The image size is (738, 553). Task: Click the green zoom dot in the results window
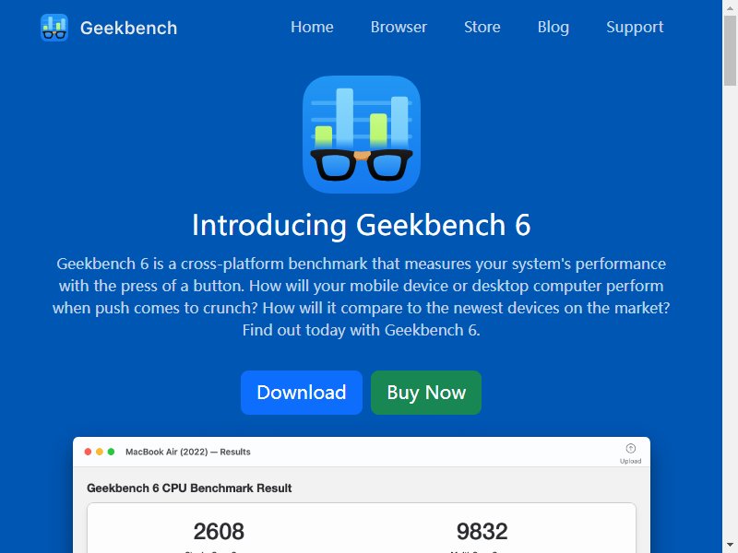111,452
